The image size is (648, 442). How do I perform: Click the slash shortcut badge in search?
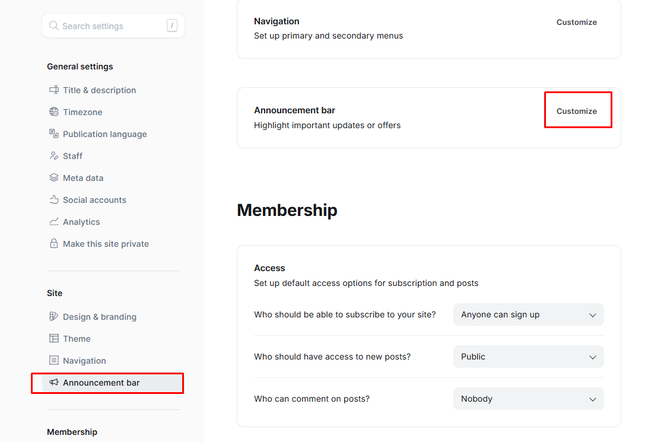pos(172,26)
